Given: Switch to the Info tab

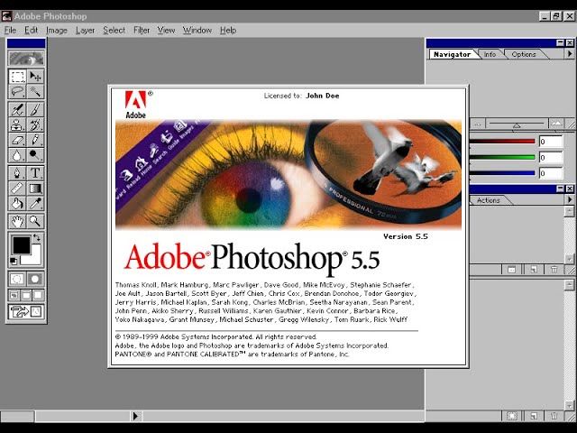Looking at the screenshot, I should 490,54.
